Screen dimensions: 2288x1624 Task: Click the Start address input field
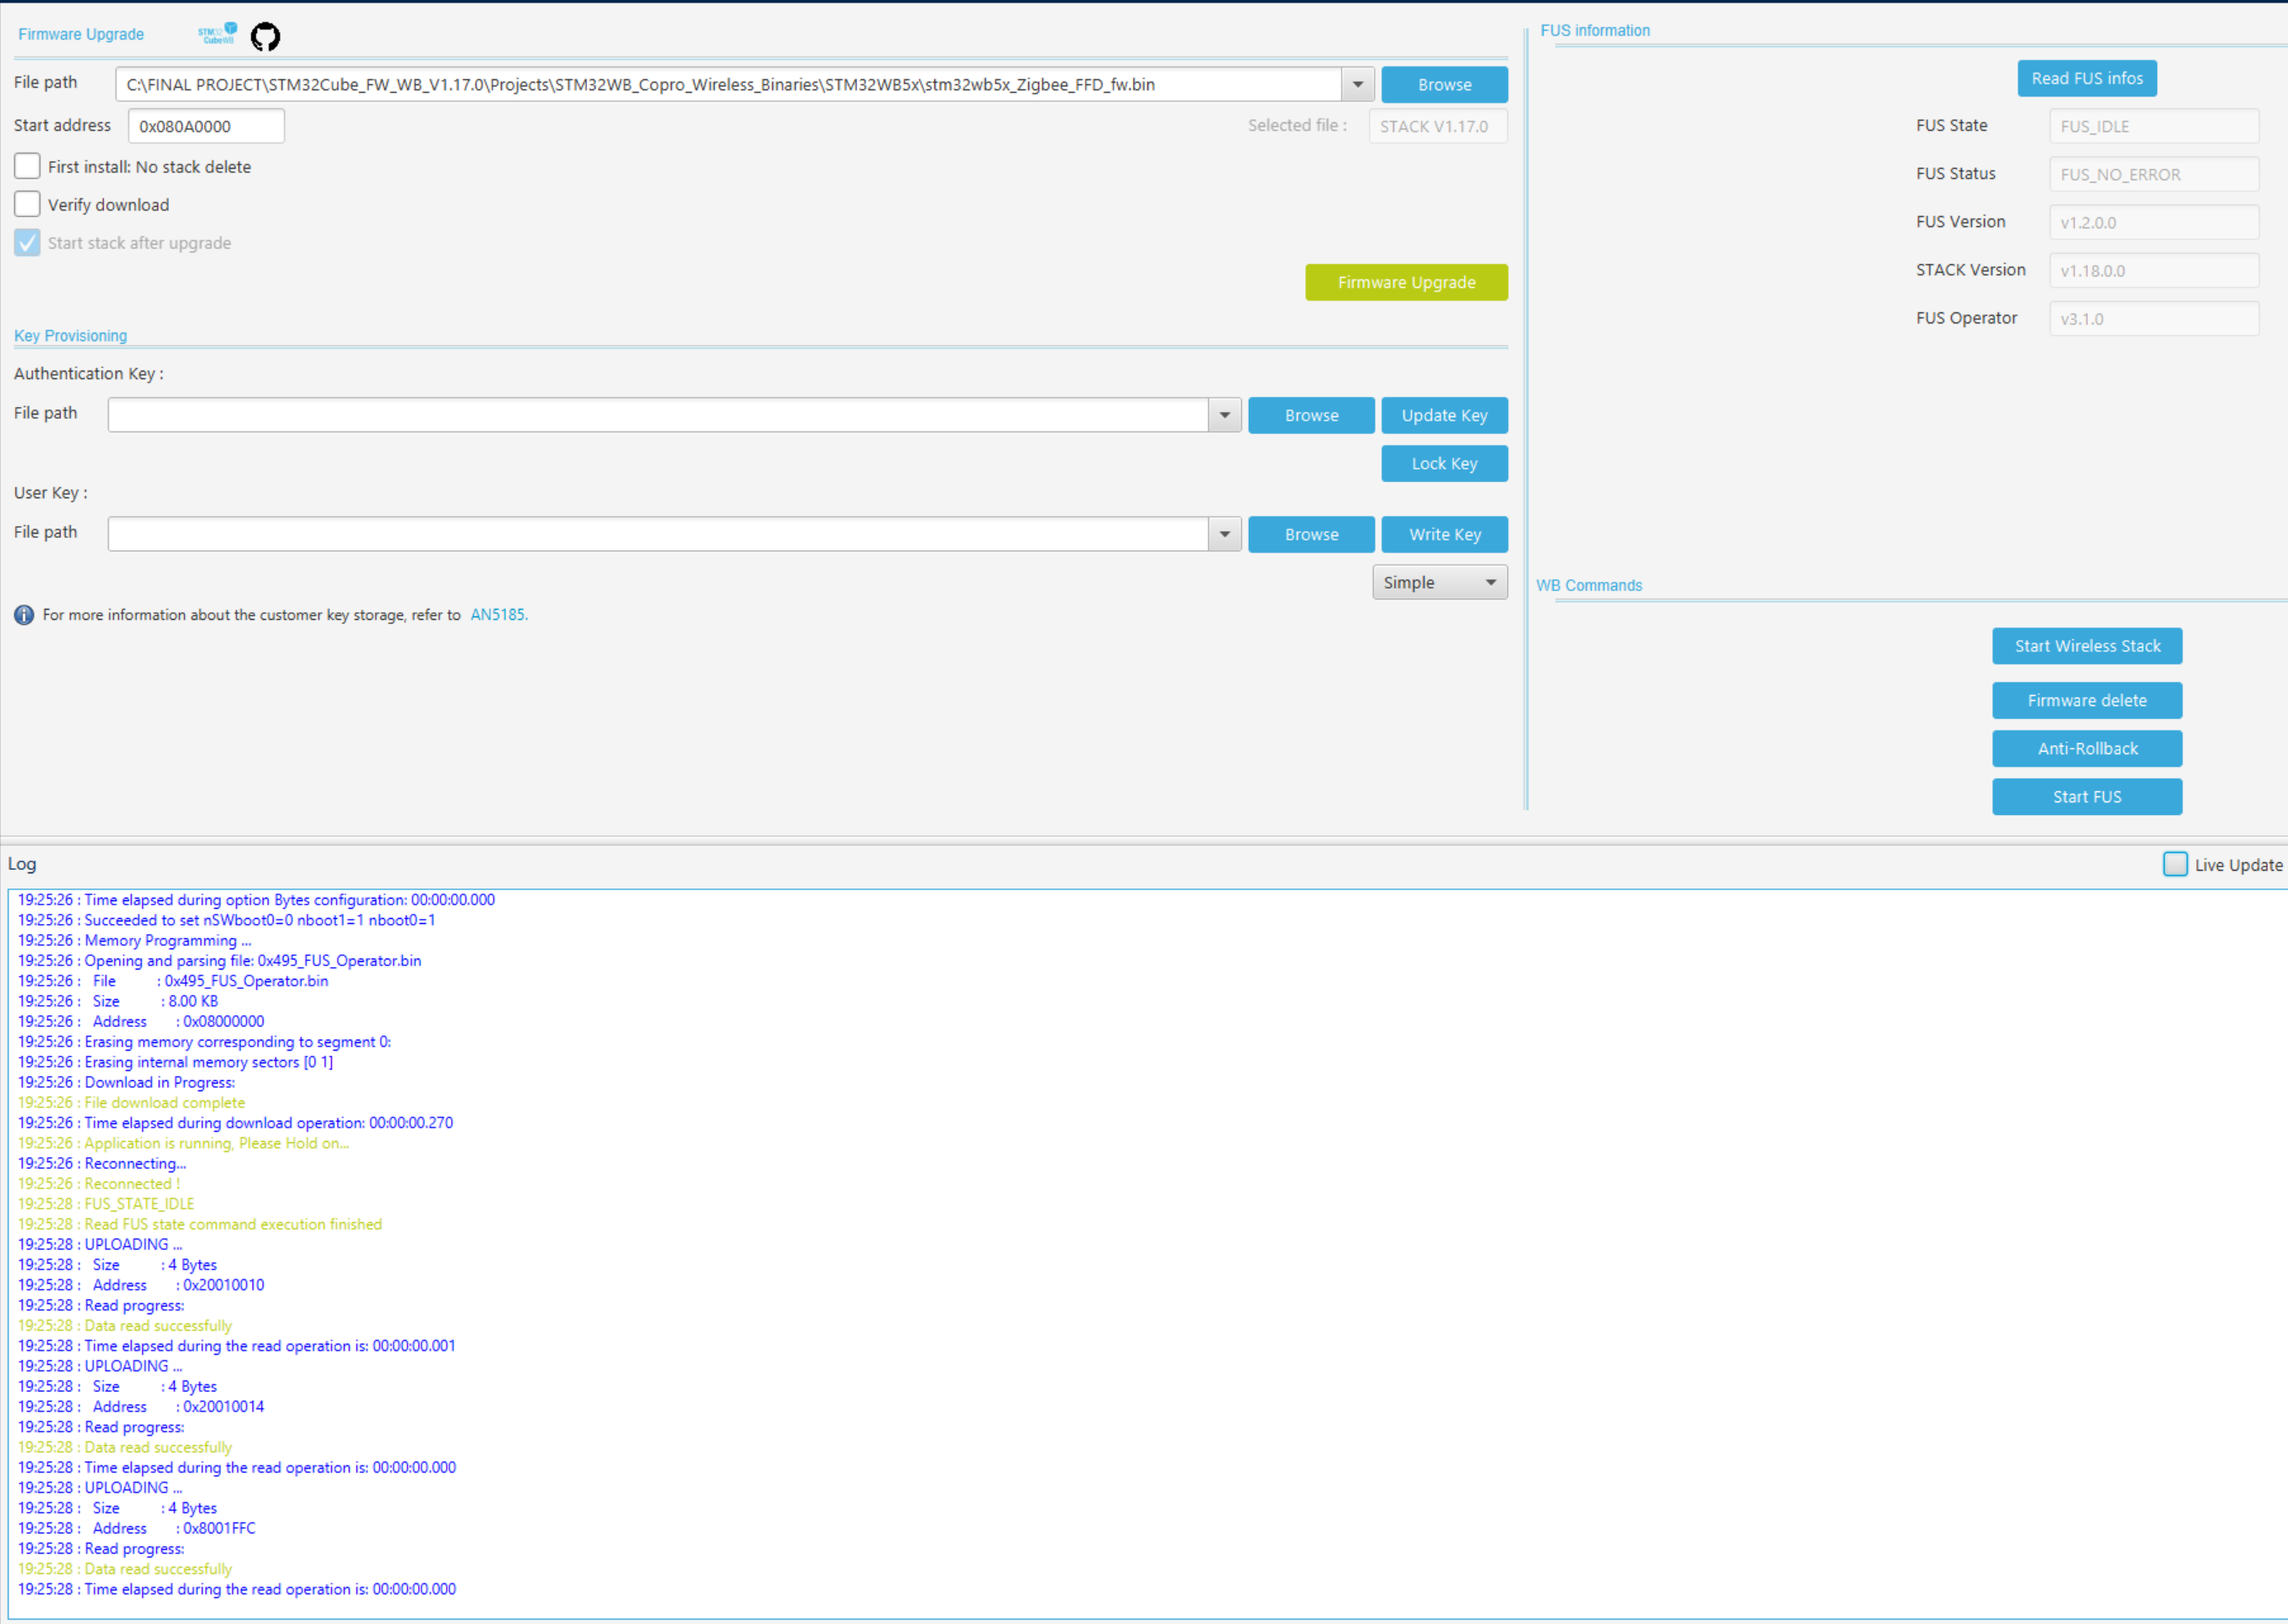click(206, 126)
